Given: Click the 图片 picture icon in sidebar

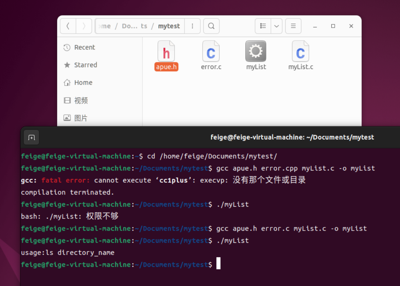Looking at the screenshot, I should coord(67,118).
